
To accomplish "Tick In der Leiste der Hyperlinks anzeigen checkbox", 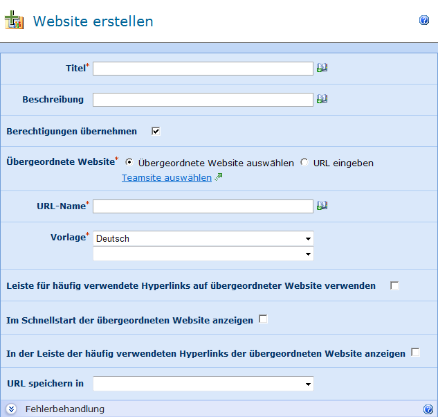I will coord(415,353).
